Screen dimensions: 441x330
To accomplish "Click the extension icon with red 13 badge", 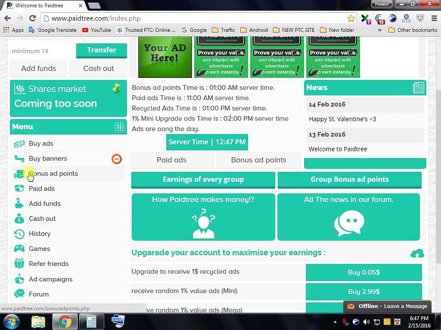I will pos(380,19).
